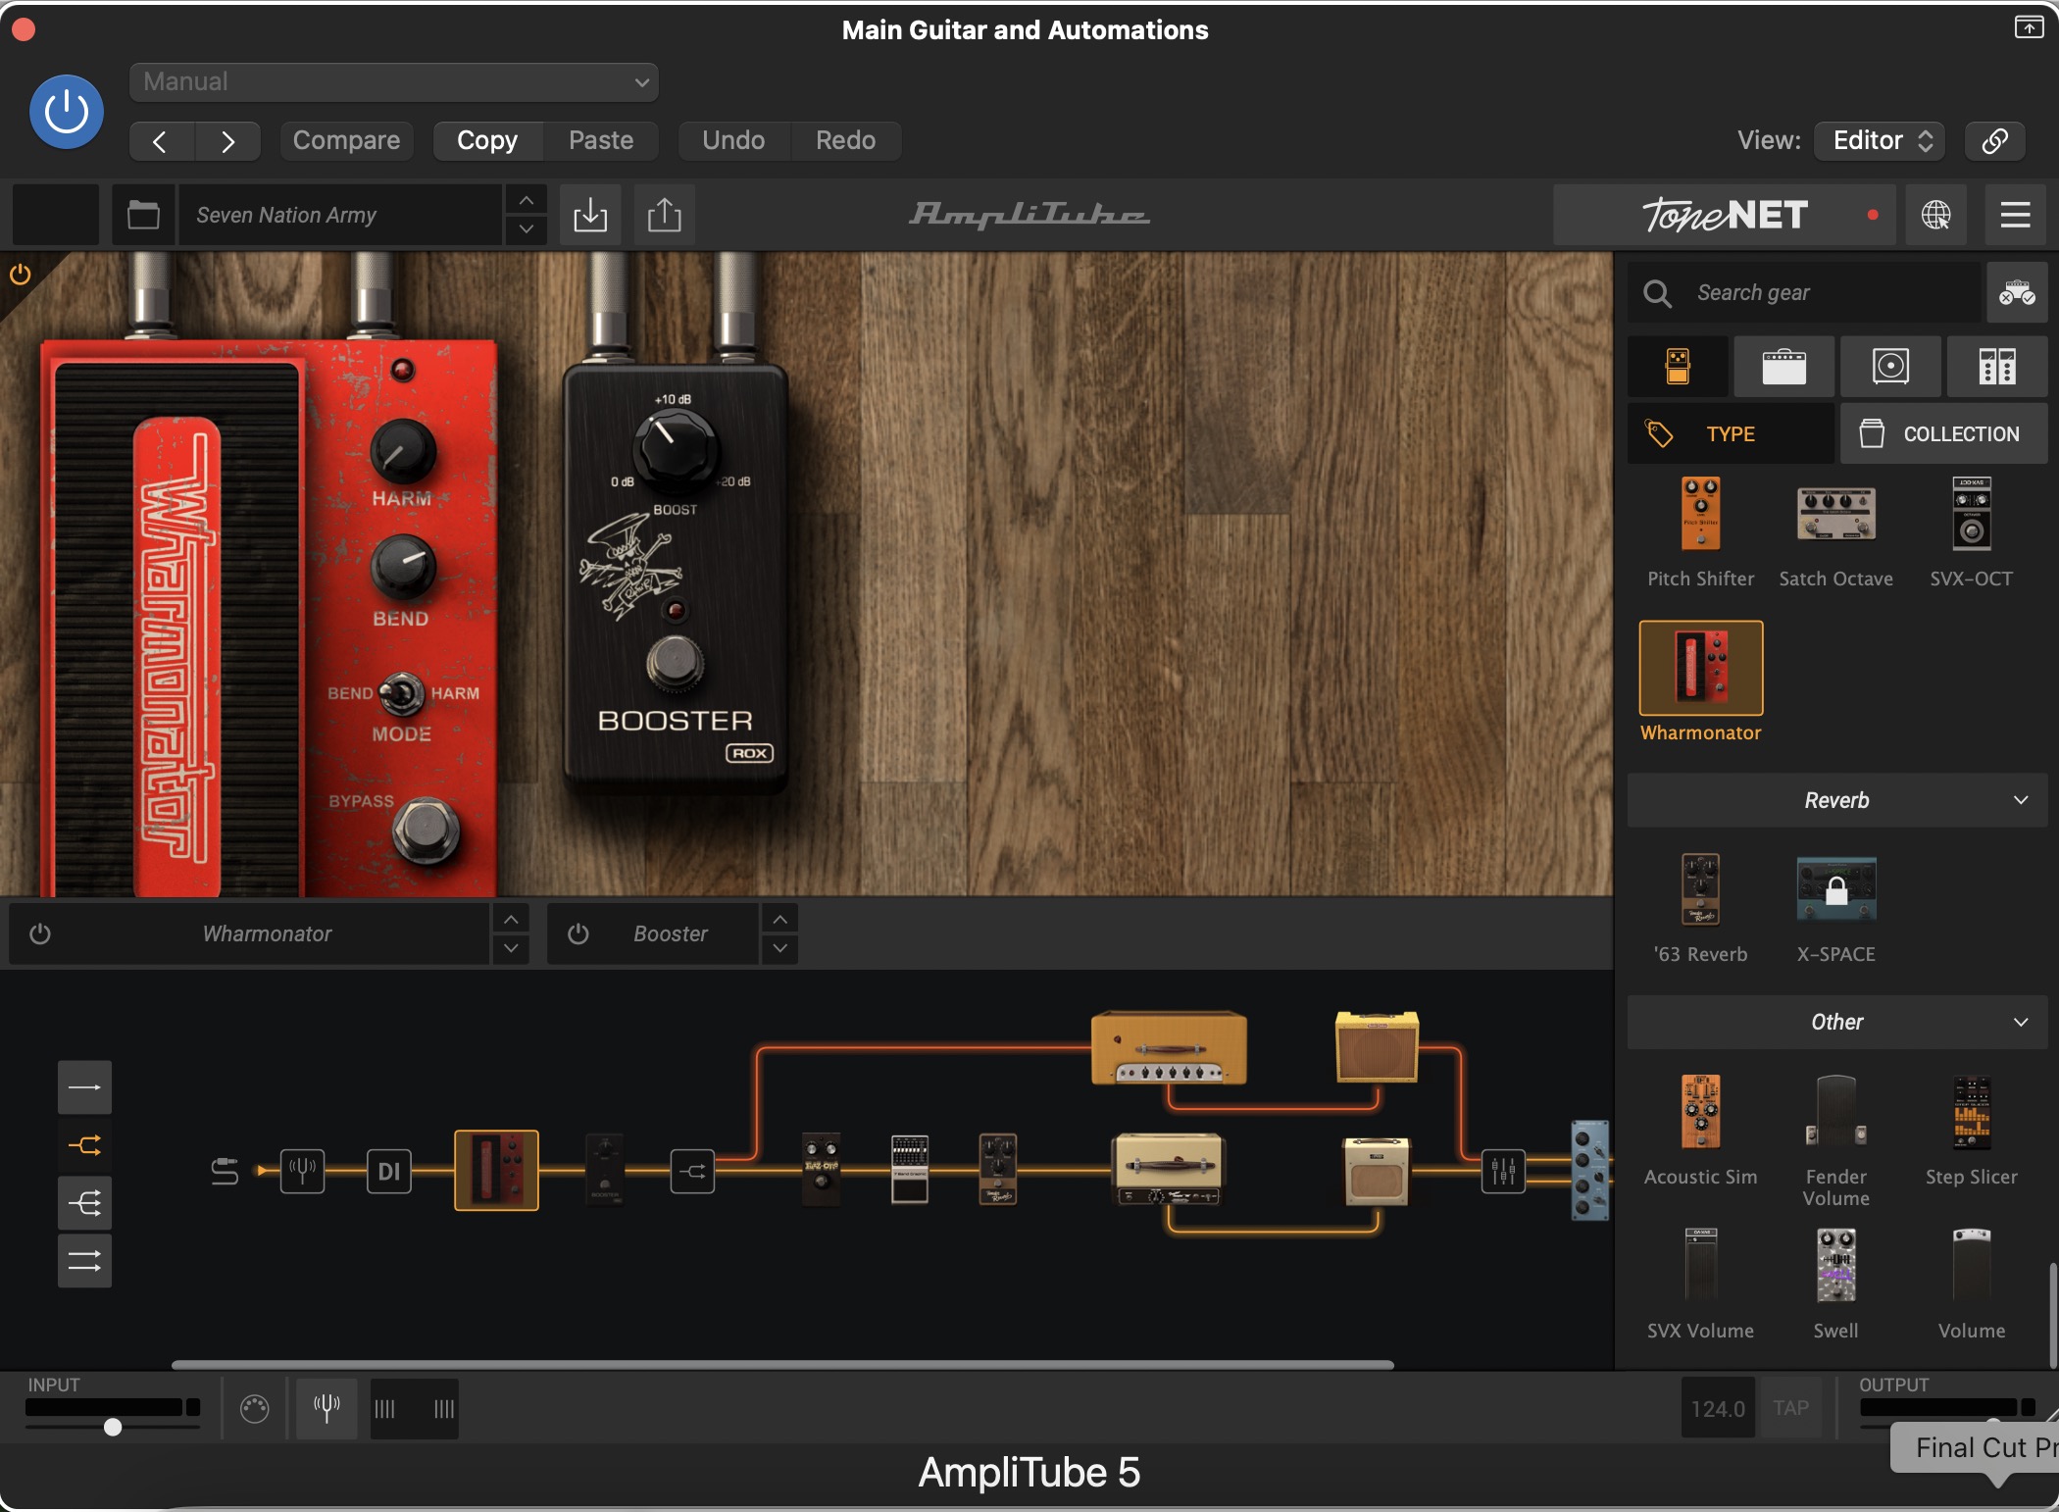Click the Booster BOOST knob
2059x1512 pixels.
pos(675,448)
